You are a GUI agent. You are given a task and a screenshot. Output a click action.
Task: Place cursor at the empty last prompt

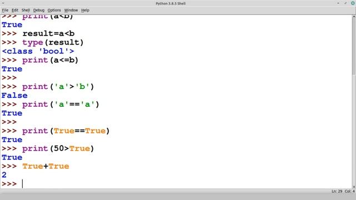(23, 184)
